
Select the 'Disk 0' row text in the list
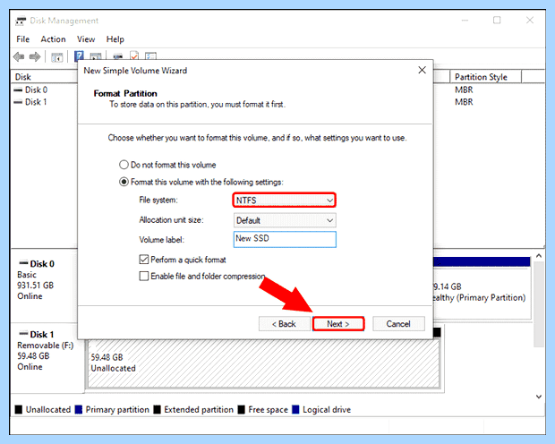tap(36, 90)
